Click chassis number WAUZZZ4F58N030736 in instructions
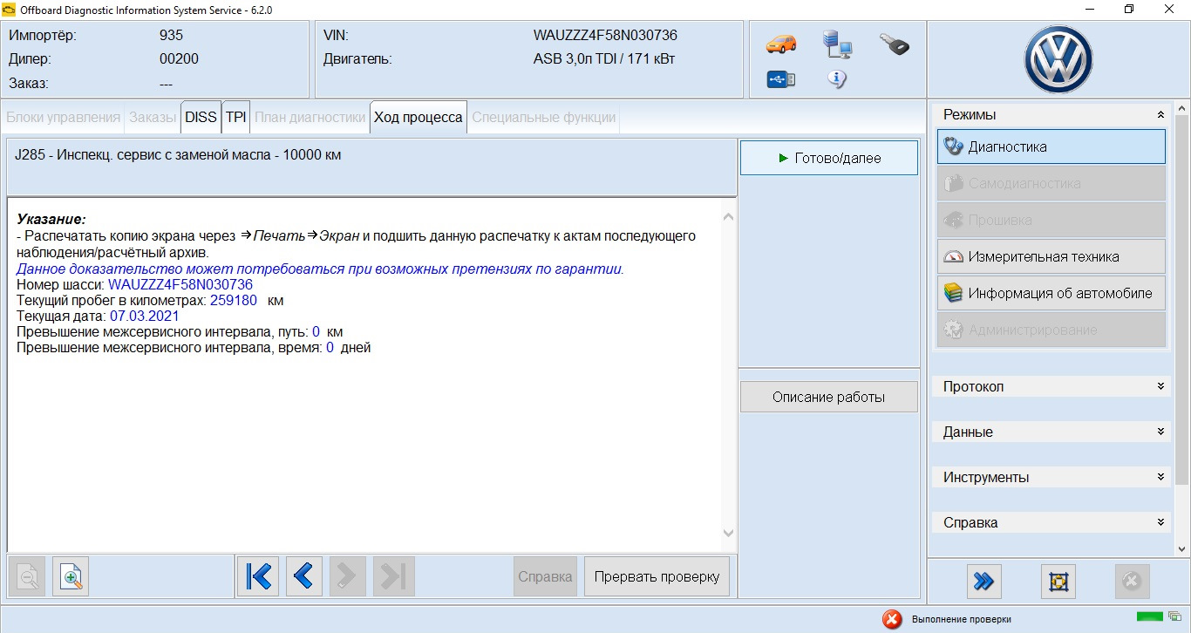Viewport: 1191px width, 633px height. [180, 285]
